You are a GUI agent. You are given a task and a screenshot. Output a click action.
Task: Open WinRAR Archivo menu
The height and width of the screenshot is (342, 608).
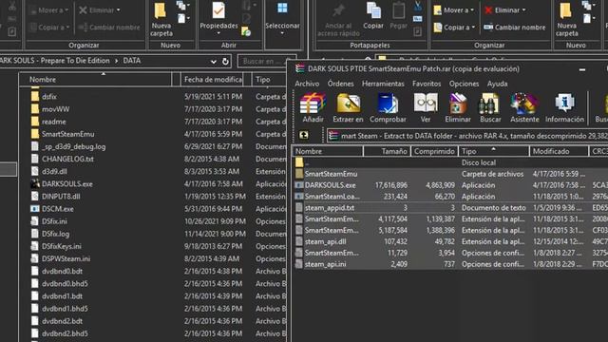click(x=307, y=84)
